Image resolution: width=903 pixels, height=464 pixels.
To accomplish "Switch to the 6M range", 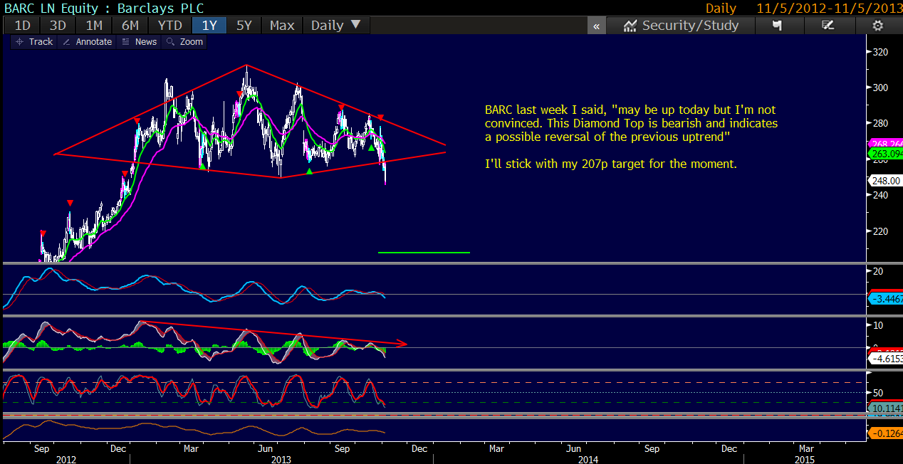I will click(130, 26).
